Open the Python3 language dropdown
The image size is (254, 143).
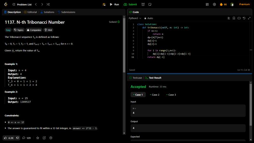pos(135,18)
